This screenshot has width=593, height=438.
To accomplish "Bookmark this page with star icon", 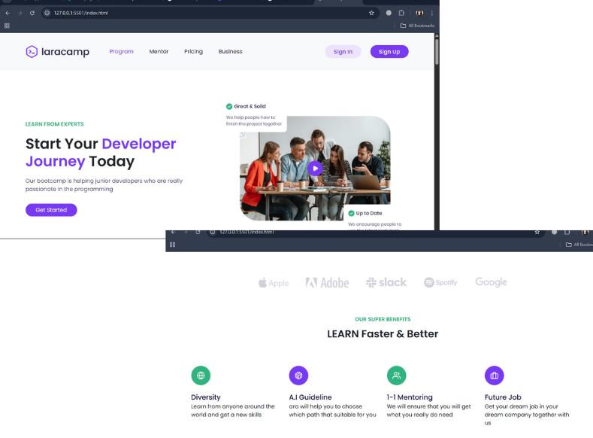I will (371, 13).
